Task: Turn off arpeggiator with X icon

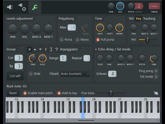Action: coord(30,49)
